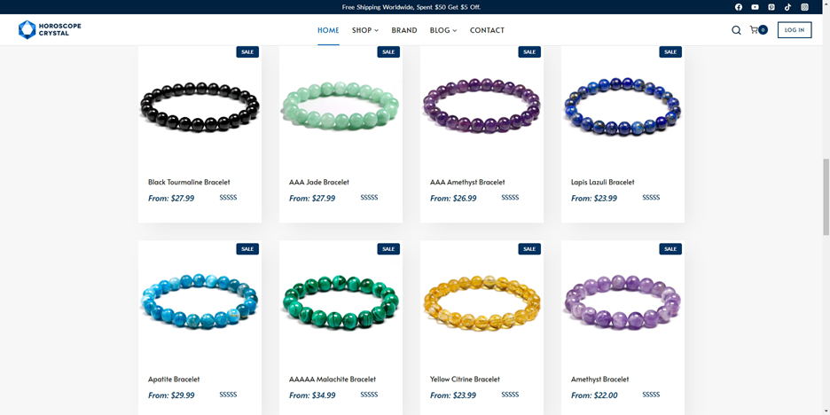Click the Horoscope Crystal logo
This screenshot has width=830, height=415.
[x=50, y=29]
